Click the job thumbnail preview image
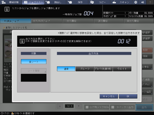Image resolution: width=154 pixels, height=115 pixels. (x=8, y=49)
